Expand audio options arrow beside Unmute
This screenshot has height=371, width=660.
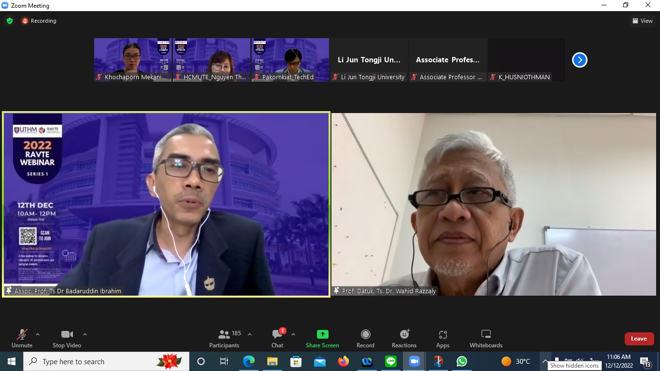point(38,334)
